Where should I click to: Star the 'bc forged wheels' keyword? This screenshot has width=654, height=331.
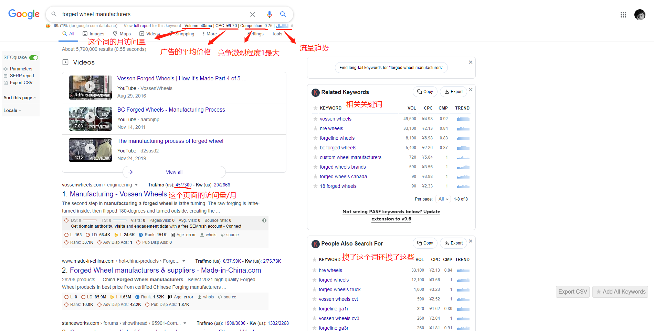click(315, 148)
